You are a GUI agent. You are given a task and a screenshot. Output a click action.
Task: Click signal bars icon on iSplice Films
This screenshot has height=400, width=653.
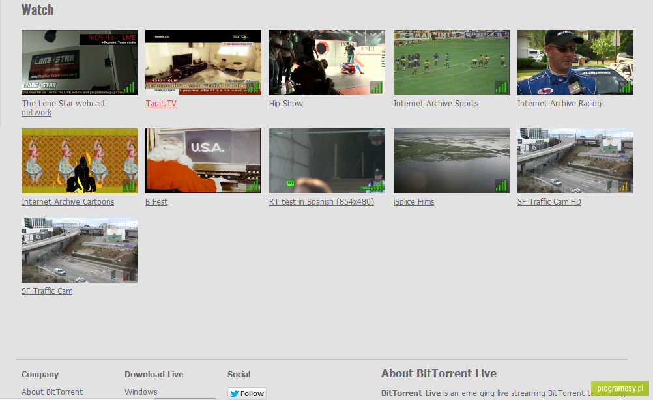pyautogui.click(x=501, y=186)
